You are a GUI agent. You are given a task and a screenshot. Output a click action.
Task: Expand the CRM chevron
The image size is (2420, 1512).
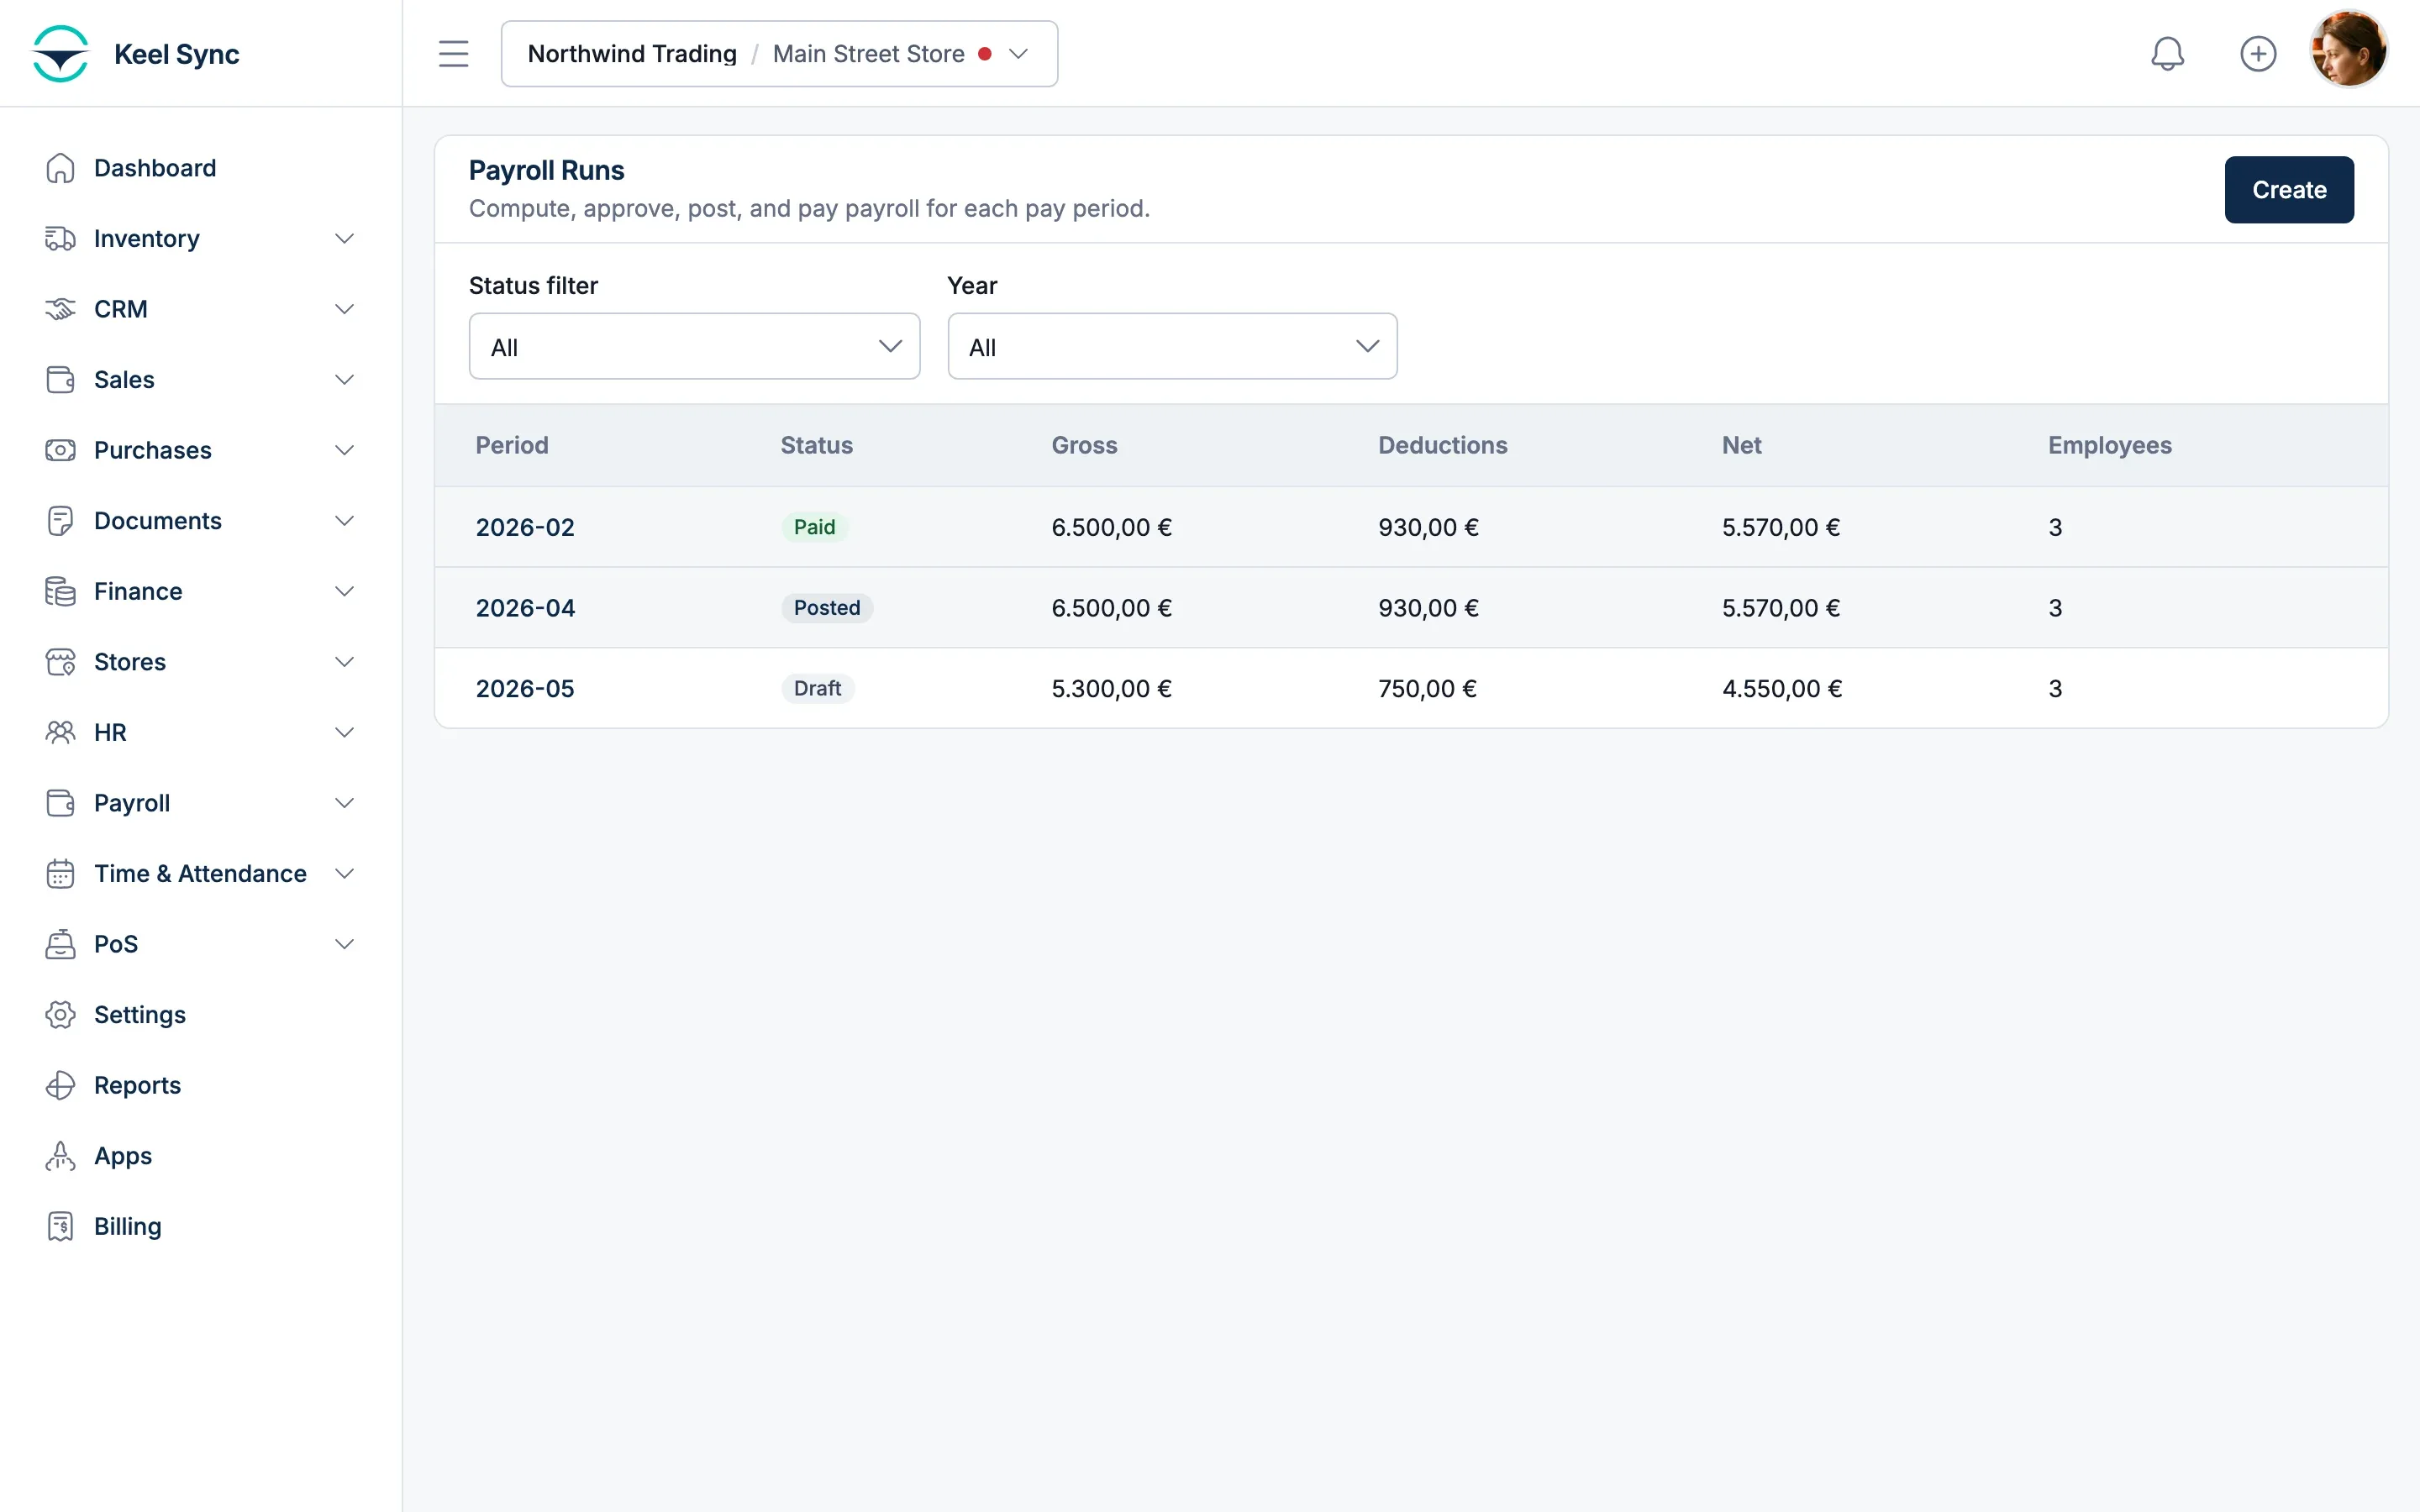[344, 309]
